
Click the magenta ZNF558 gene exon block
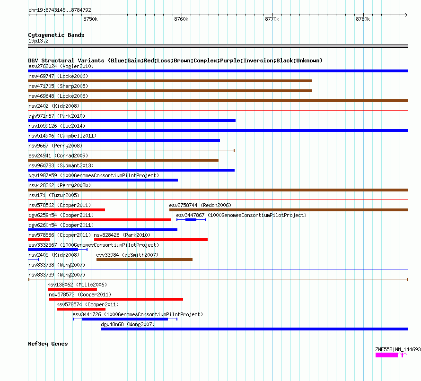(386, 355)
